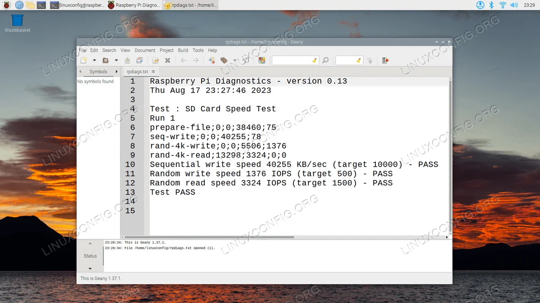Quit Geany using the toolbar exit icon
The height and width of the screenshot is (303, 540).
click(x=386, y=60)
